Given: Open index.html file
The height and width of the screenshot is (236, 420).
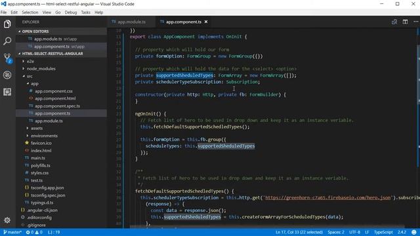Looking at the screenshot, I should point(61,151).
